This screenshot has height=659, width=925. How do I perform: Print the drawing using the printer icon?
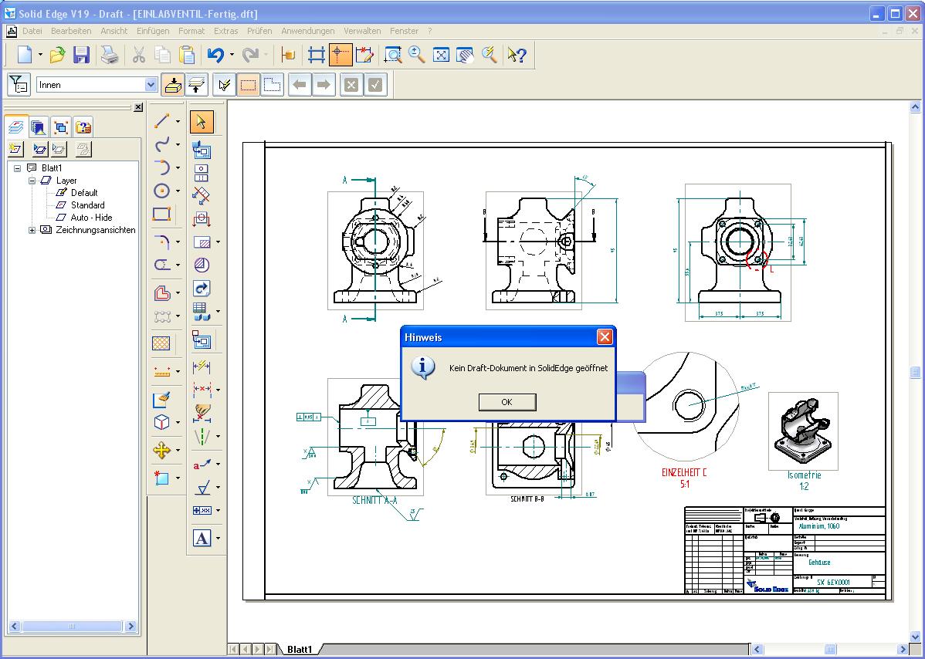click(110, 56)
